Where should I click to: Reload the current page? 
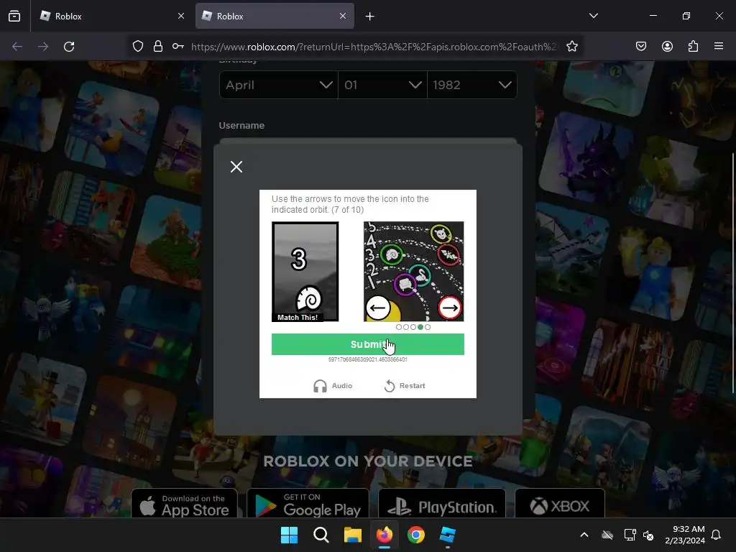[69, 47]
